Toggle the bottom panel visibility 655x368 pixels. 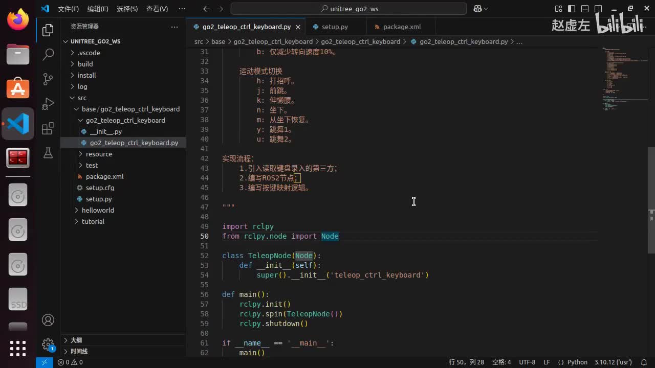(x=585, y=9)
